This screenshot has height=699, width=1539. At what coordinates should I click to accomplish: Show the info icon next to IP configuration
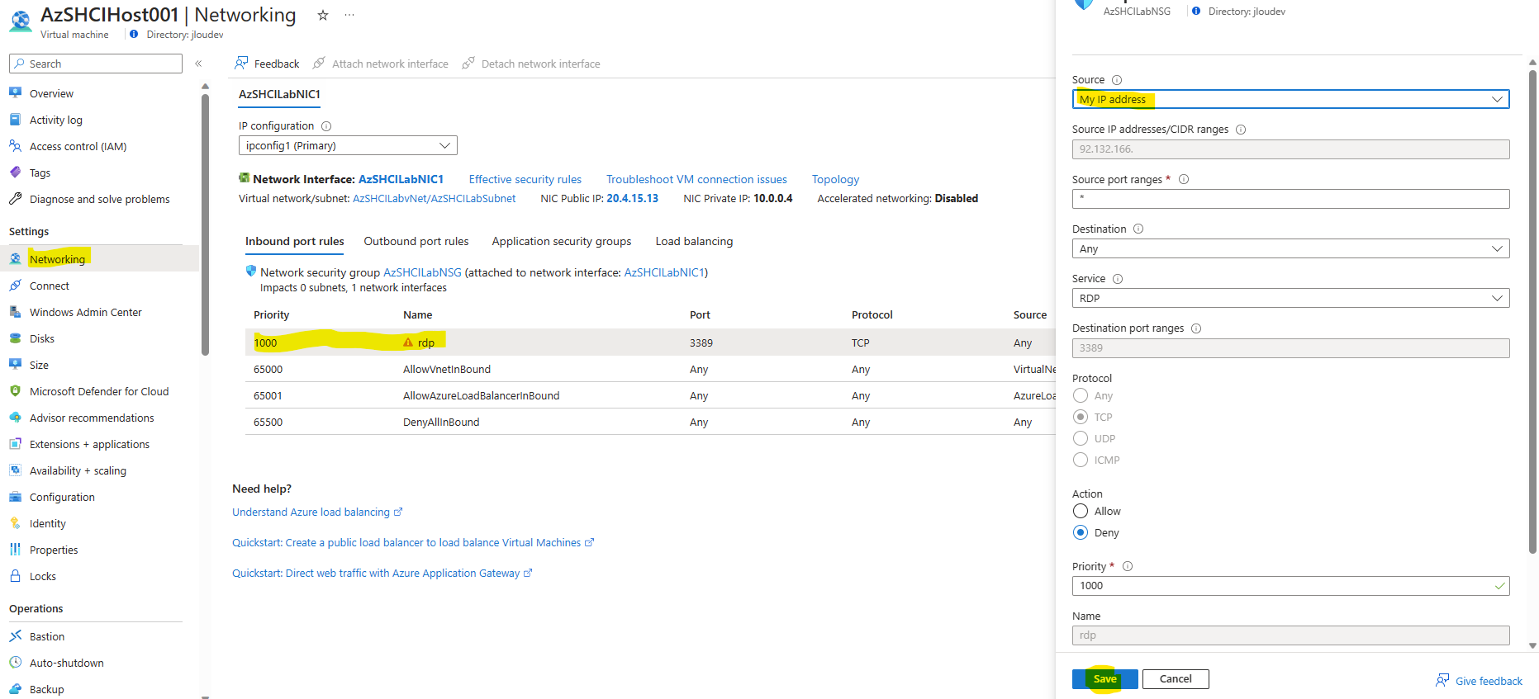point(326,126)
